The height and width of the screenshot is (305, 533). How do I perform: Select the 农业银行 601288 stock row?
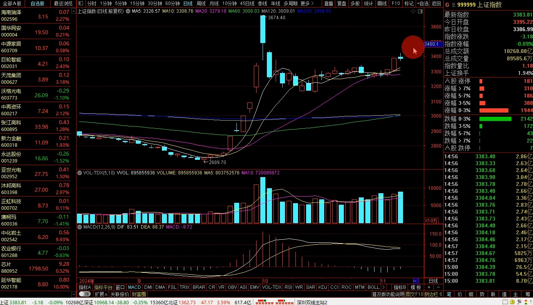[x=35, y=252]
